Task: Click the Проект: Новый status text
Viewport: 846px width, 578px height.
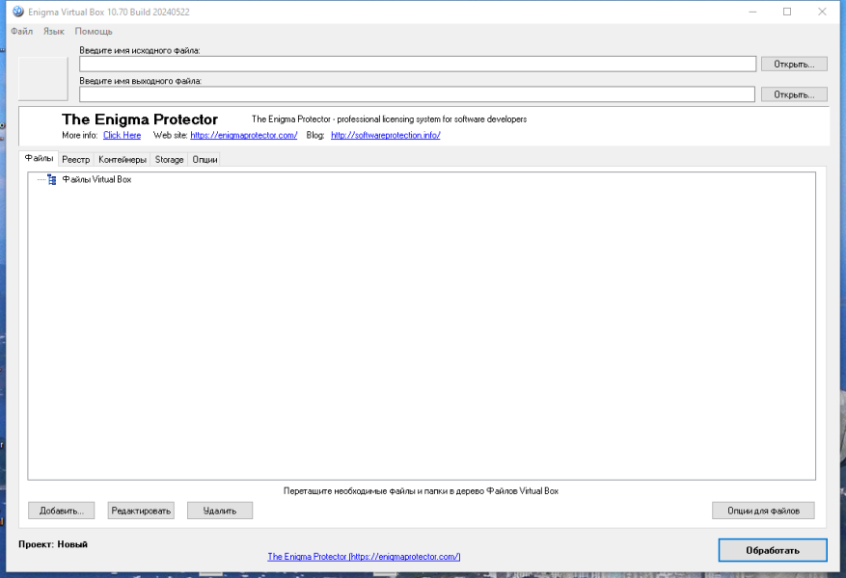Action: (53, 544)
